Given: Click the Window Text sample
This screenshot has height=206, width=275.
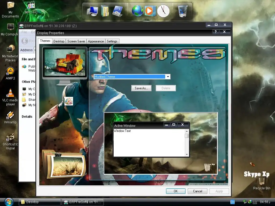Looking at the screenshot, I should point(122,131).
